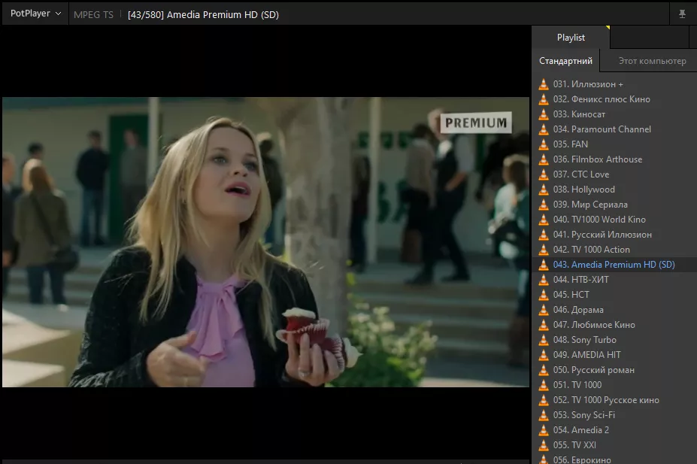
Task: Click the cone icon beside 046. Дорама
Action: (543, 310)
